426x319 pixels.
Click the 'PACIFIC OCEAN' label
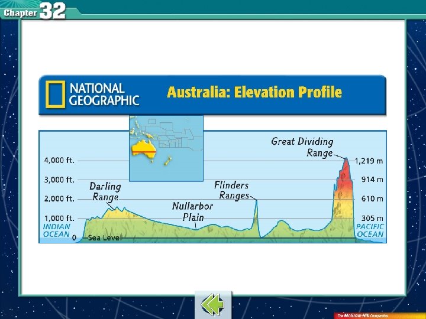(370, 230)
